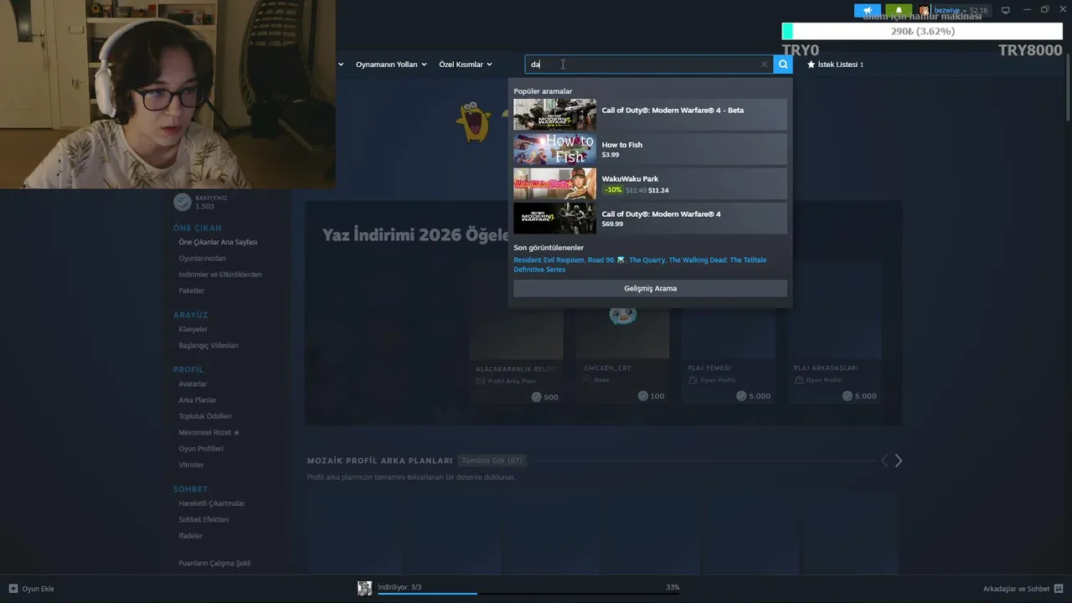The image size is (1072, 603).
Task: Select Başlangıç Videoları in the sidebar
Action: [x=209, y=345]
